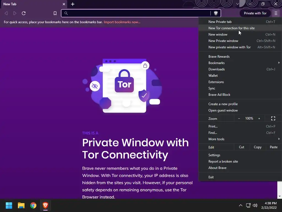Click the Tor padlock illustration
Viewport: 282px width, 212px height.
click(x=124, y=81)
